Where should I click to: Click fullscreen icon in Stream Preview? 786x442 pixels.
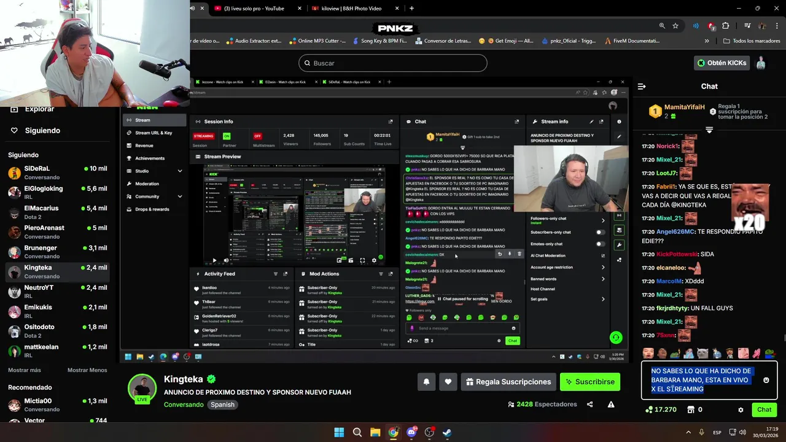pyautogui.click(x=363, y=260)
